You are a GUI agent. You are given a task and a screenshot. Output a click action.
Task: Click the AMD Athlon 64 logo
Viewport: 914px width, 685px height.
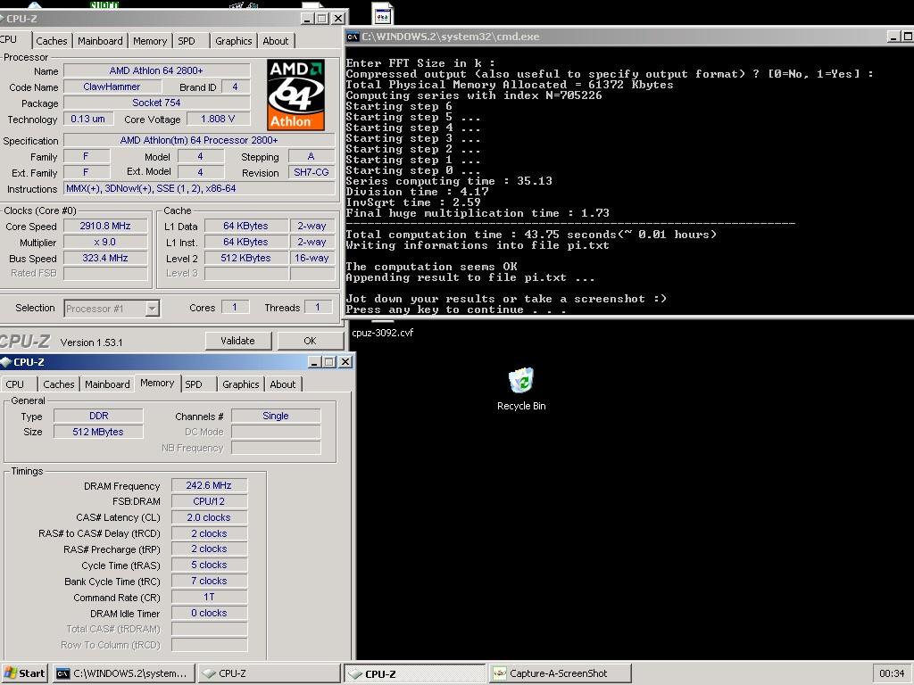click(x=296, y=95)
